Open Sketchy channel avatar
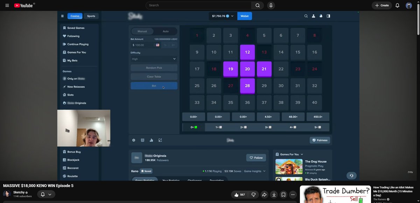 click(x=7, y=194)
